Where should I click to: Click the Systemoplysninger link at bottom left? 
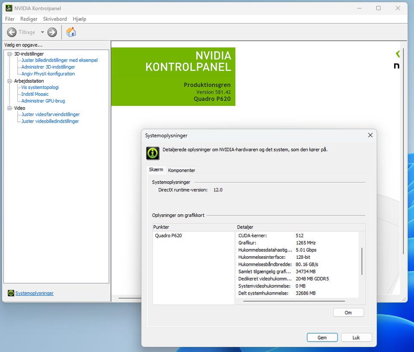(x=34, y=293)
